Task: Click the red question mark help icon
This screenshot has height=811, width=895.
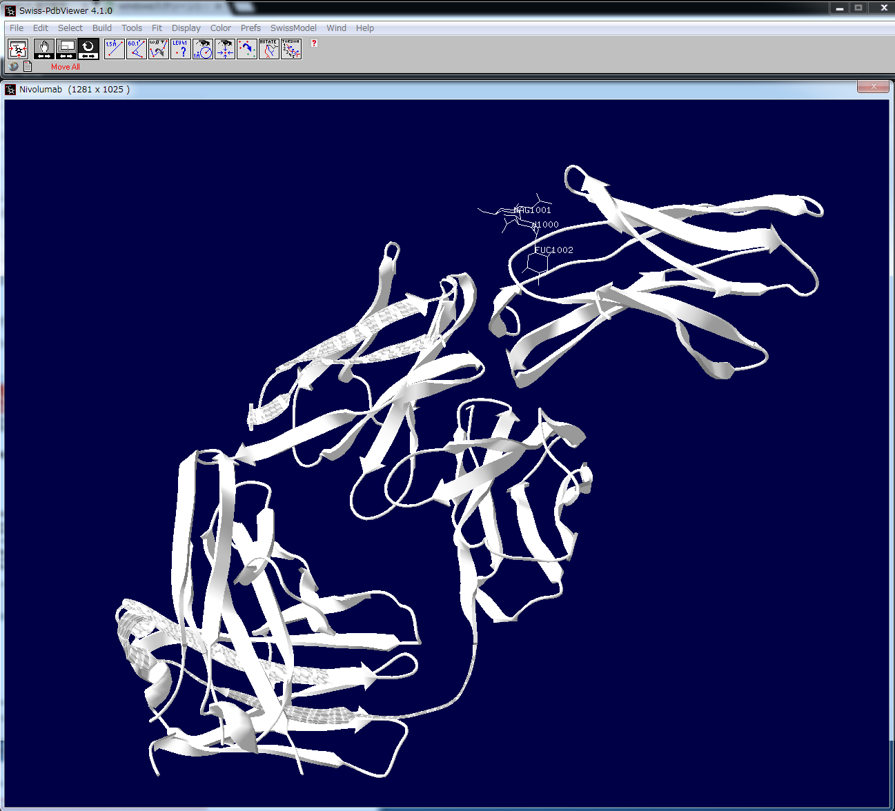Action: pos(315,43)
